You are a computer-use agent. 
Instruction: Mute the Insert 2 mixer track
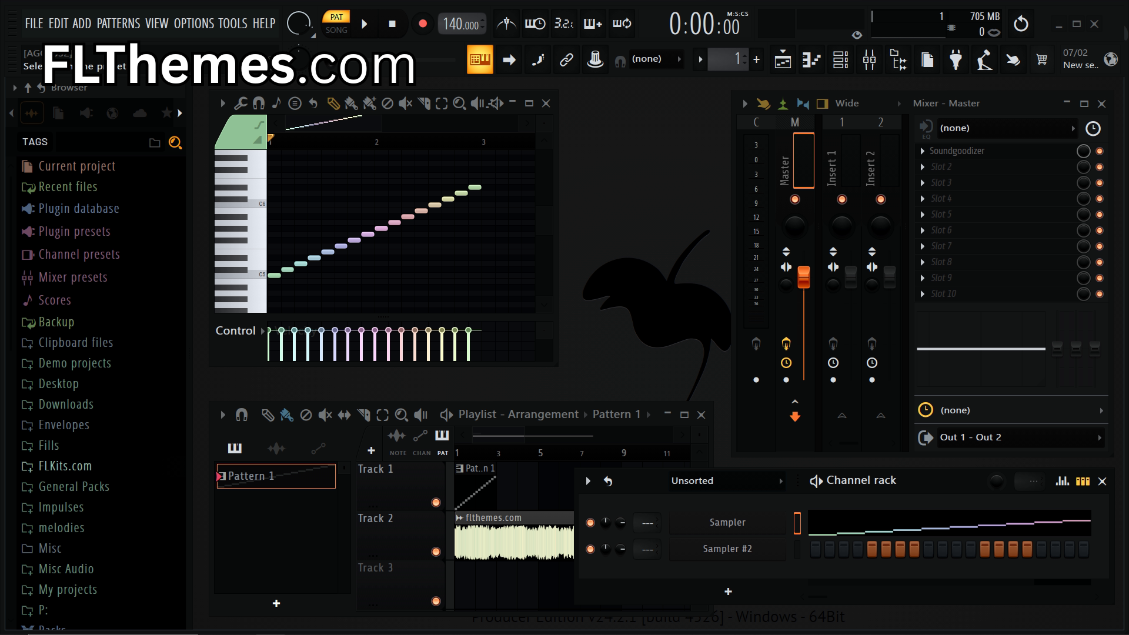point(880,199)
